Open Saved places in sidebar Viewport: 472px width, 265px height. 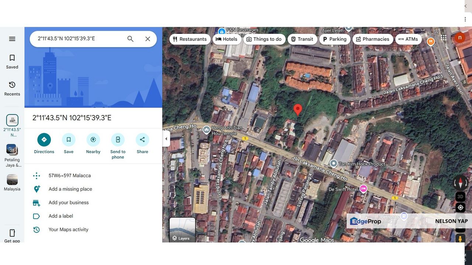(12, 61)
